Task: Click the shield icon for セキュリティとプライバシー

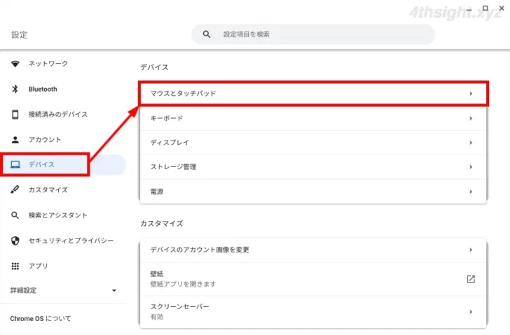Action: 15,241
